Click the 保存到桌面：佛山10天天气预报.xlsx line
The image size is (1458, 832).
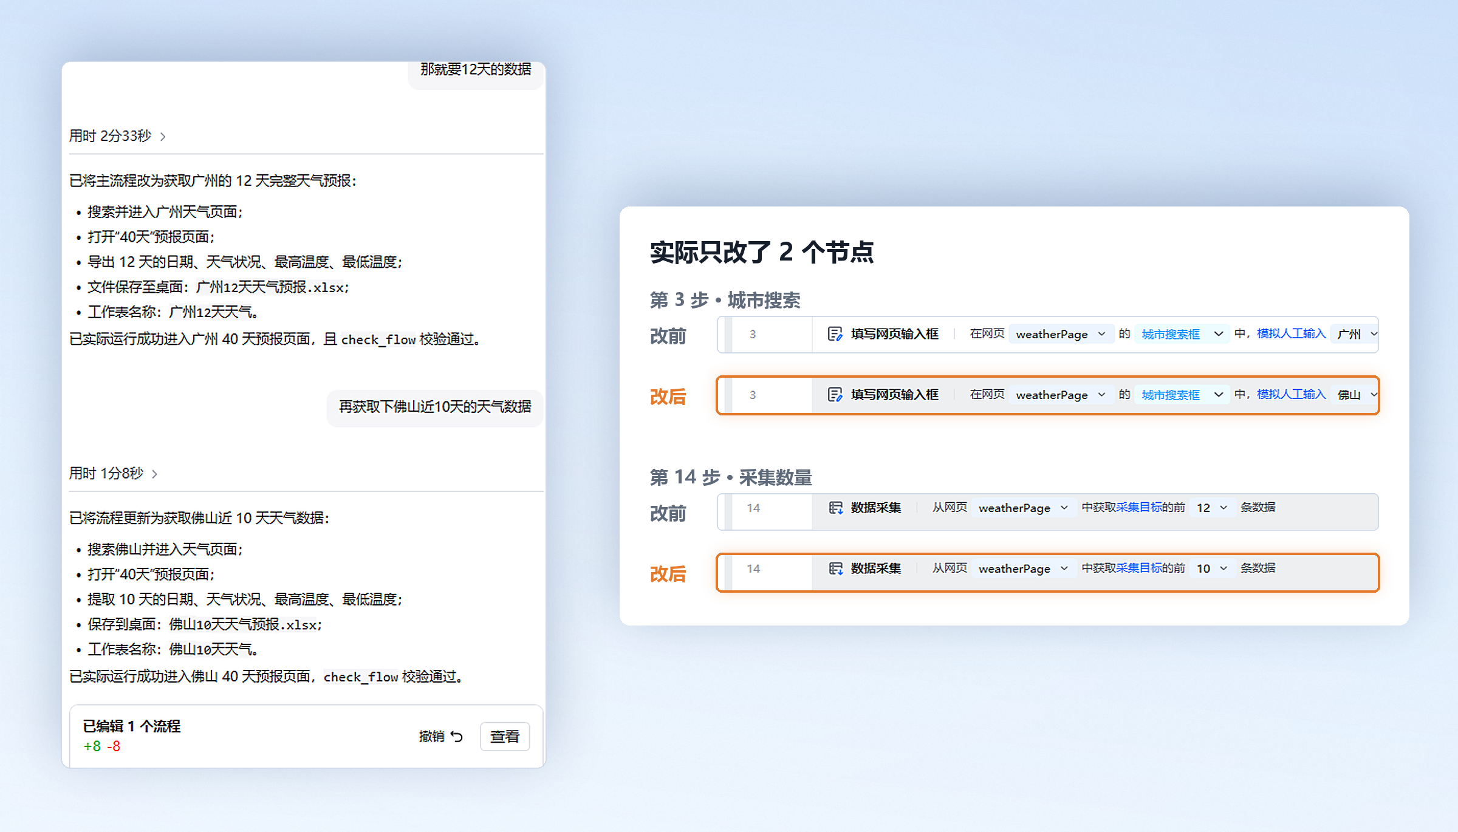point(205,625)
